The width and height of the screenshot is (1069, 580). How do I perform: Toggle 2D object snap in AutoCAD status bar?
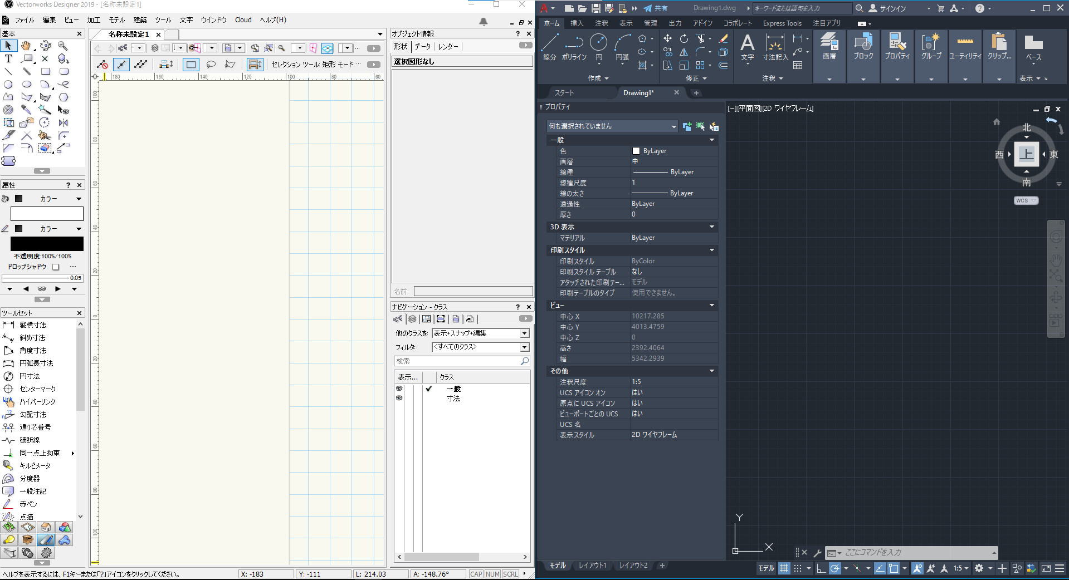[x=894, y=568]
